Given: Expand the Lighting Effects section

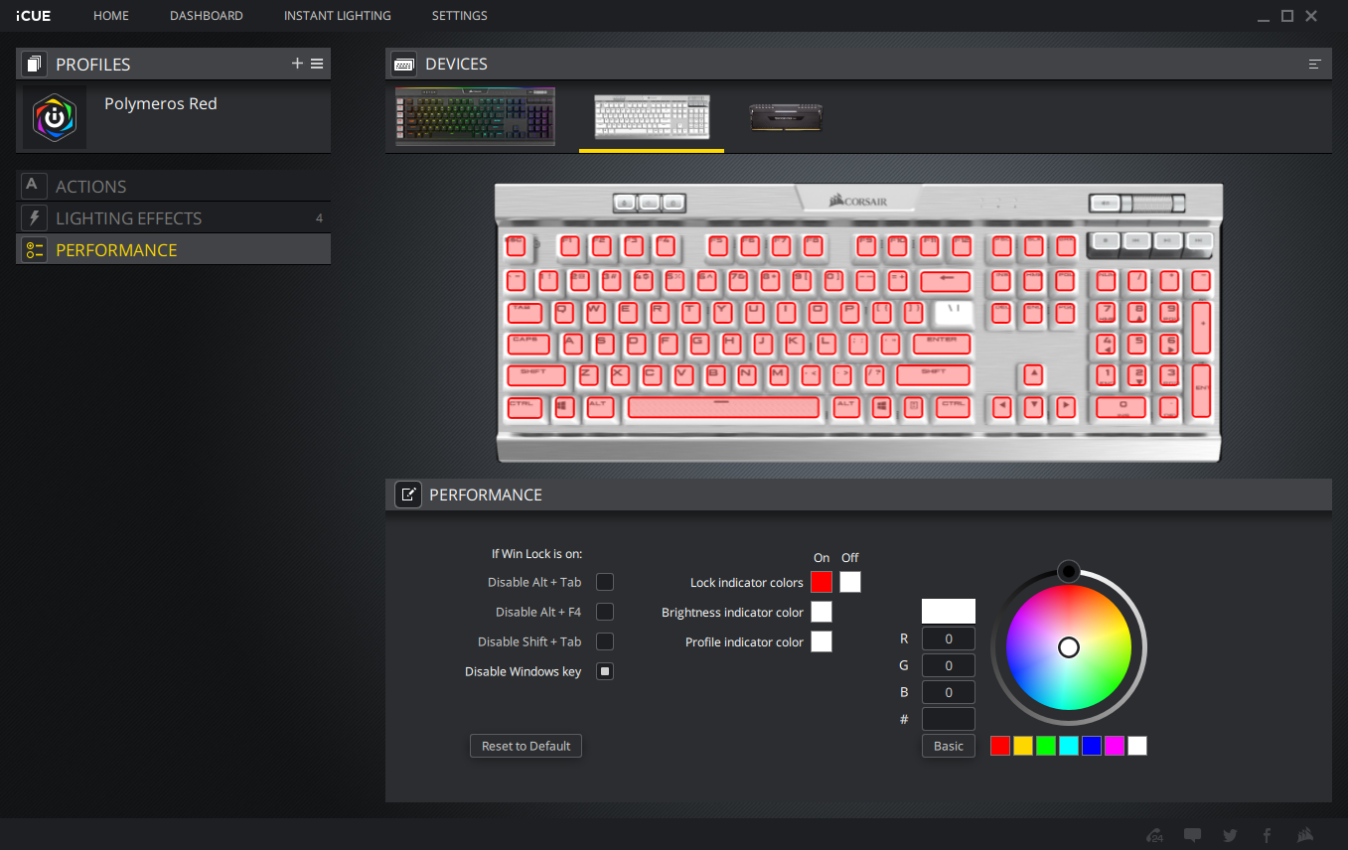Looking at the screenshot, I should click(x=128, y=218).
